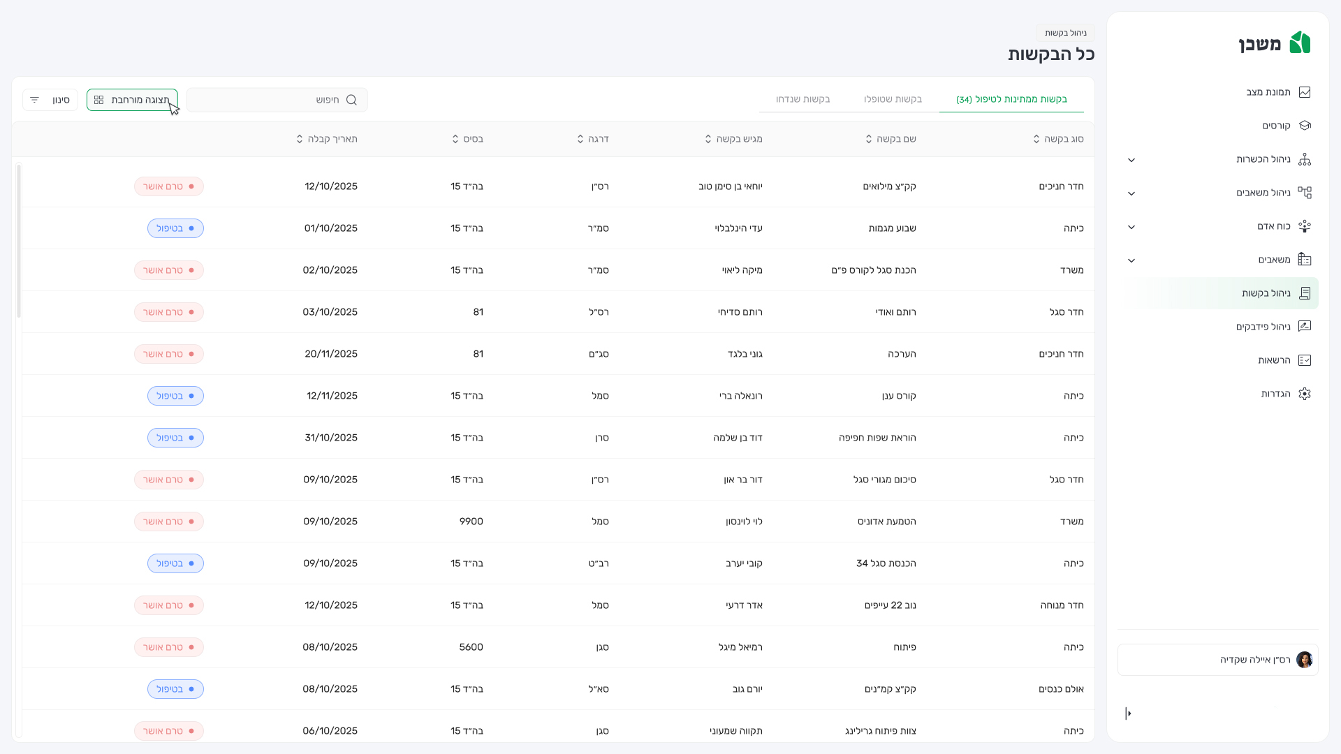Viewport: 1341px width, 754px height.
Task: Click the משכן green logo
Action: pyautogui.click(x=1299, y=43)
